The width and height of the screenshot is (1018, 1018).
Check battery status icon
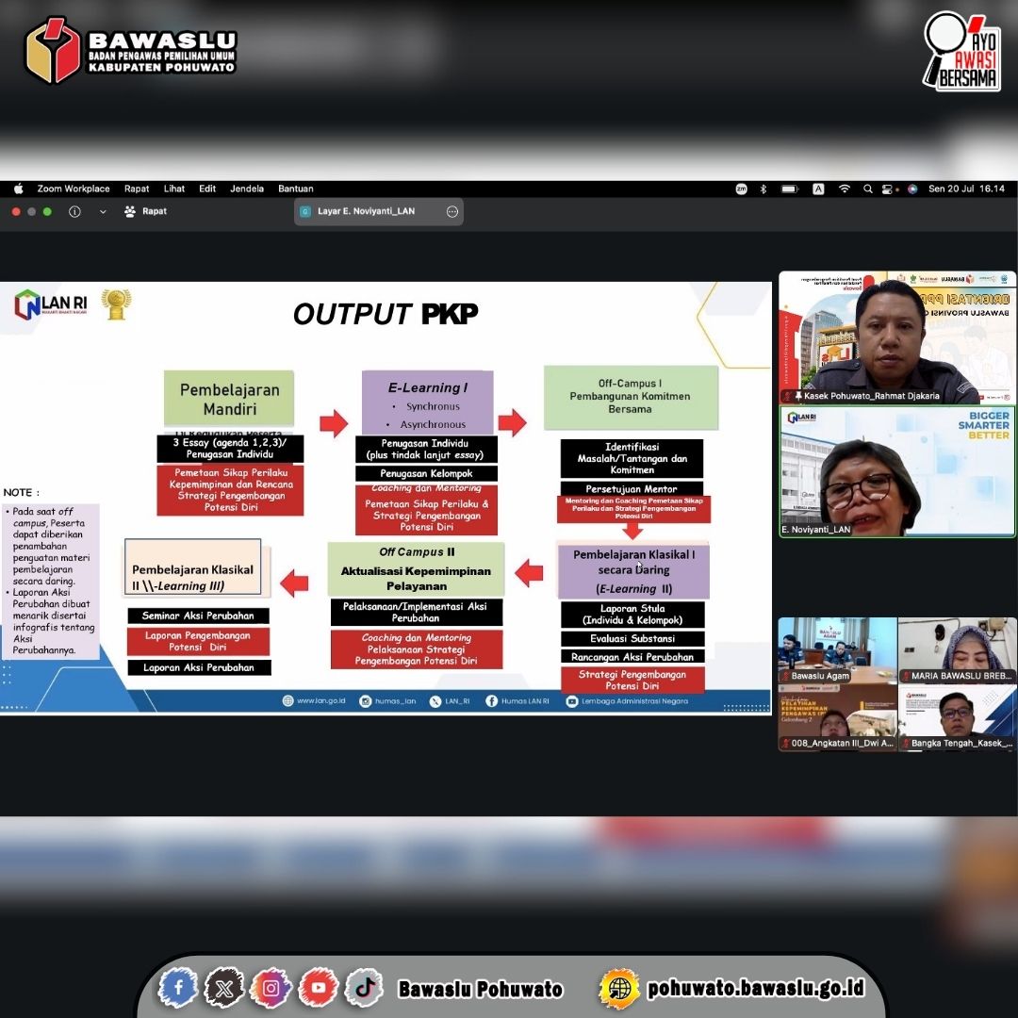[790, 189]
